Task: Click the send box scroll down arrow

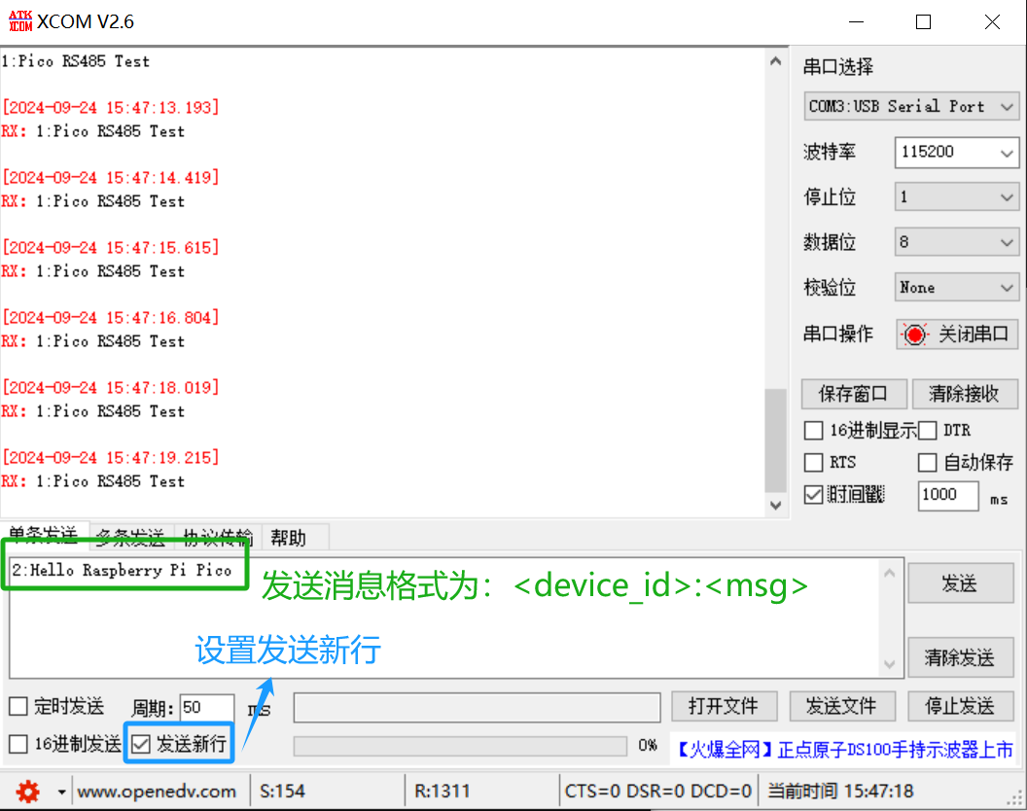Action: coord(890,664)
